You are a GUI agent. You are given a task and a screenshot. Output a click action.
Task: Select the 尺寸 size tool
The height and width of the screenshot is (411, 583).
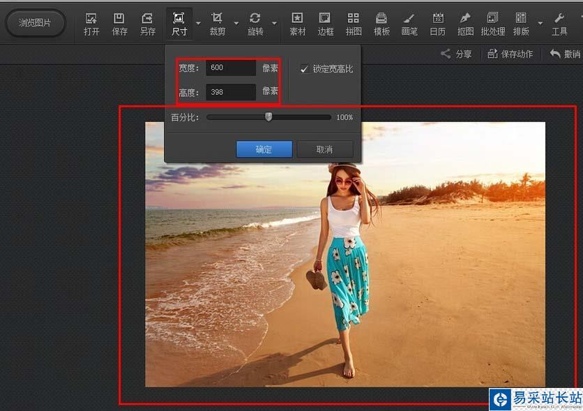click(179, 24)
